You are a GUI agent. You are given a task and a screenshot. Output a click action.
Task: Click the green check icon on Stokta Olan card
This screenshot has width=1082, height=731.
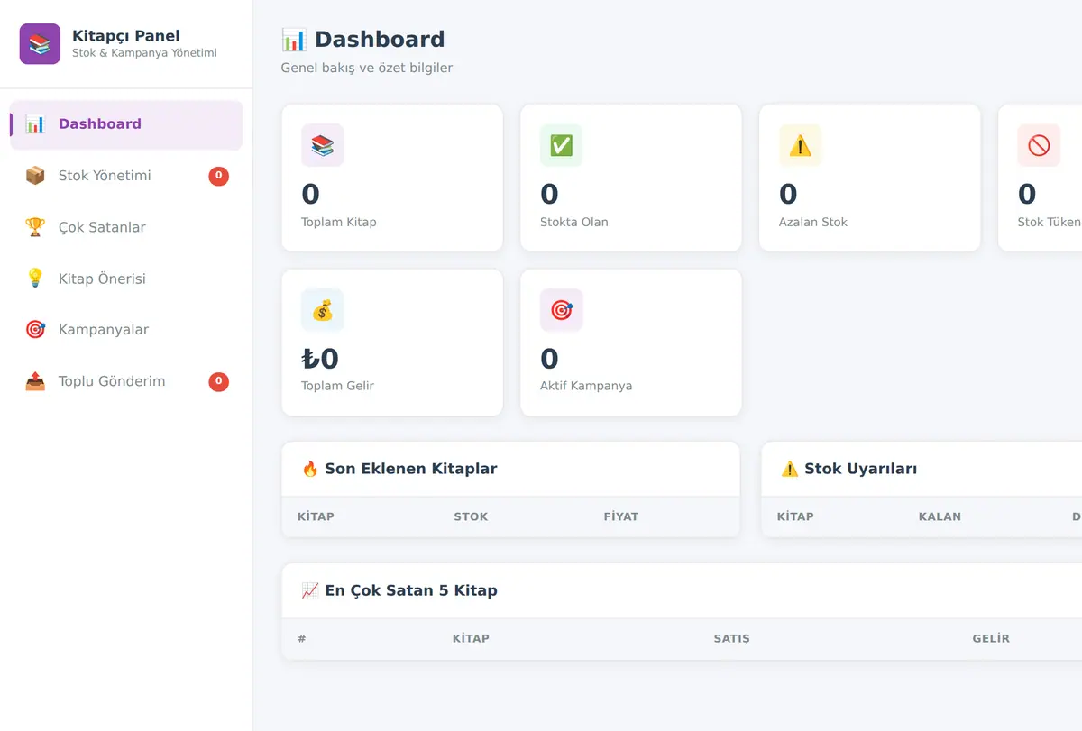(x=562, y=145)
